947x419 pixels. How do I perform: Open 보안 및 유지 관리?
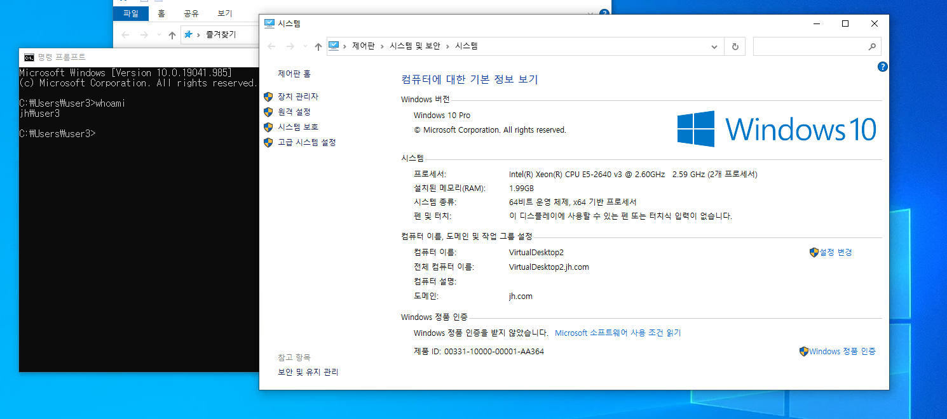coord(308,372)
